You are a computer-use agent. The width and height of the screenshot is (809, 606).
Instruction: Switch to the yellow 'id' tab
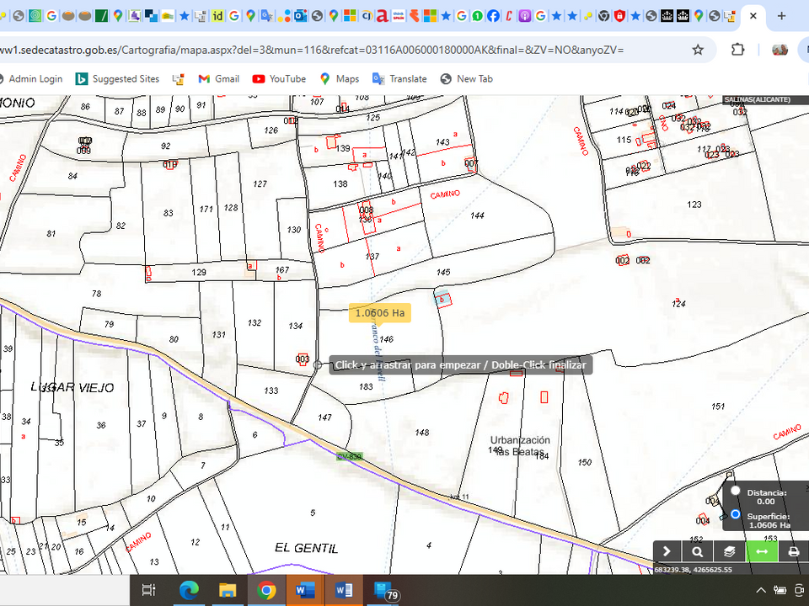[x=217, y=16]
